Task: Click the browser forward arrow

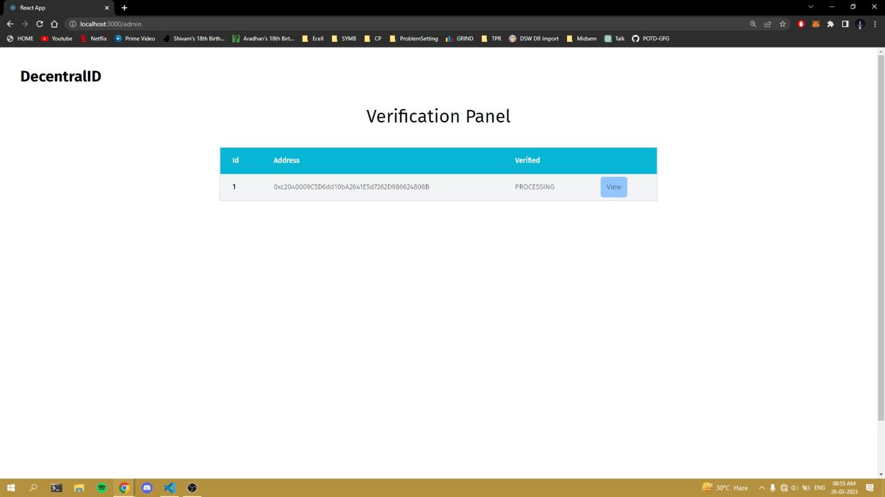Action: click(25, 24)
